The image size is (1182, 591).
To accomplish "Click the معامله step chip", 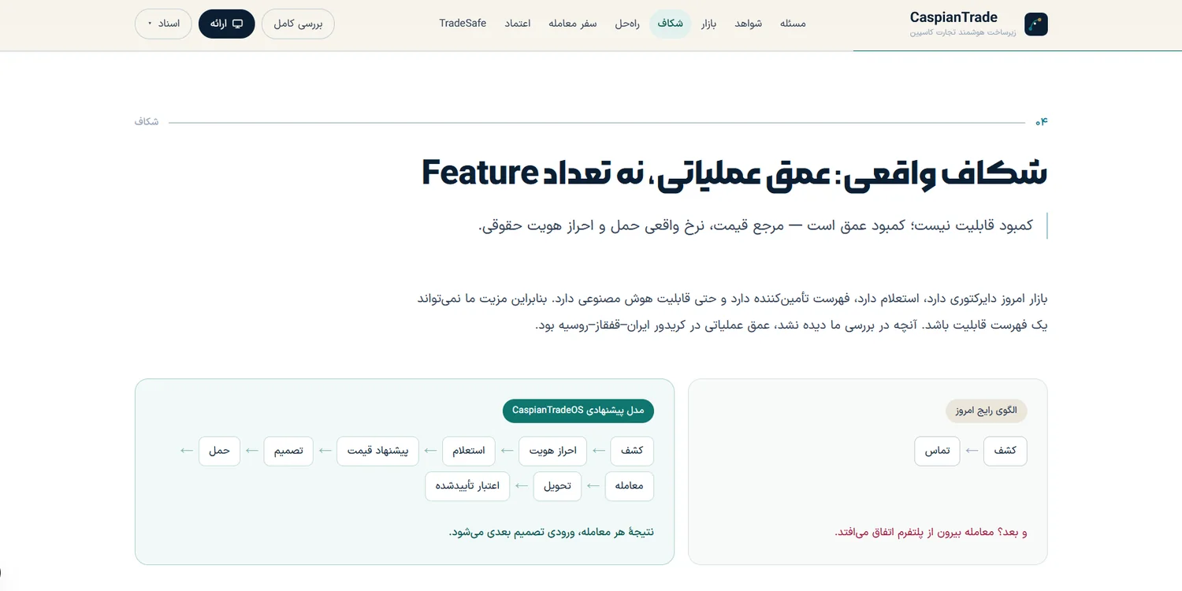I will coord(630,486).
